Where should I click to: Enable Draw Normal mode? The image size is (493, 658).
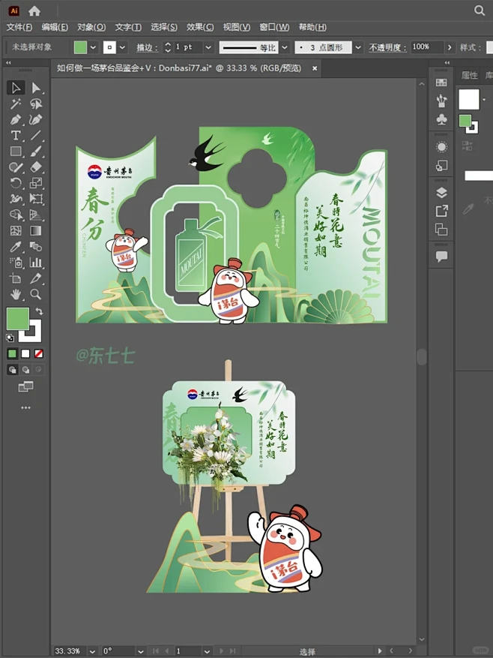point(12,370)
